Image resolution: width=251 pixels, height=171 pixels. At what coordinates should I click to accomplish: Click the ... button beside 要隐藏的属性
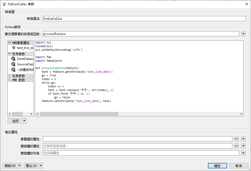pyautogui.click(x=236, y=146)
